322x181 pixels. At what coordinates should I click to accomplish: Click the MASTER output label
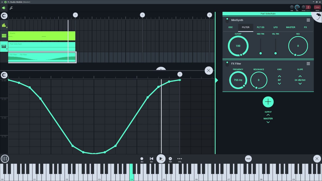point(268,118)
